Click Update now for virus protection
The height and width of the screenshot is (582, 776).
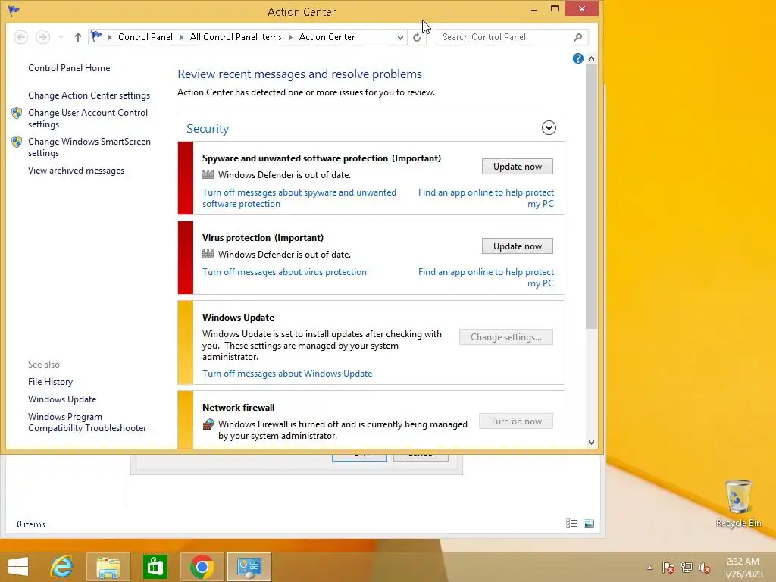pyautogui.click(x=517, y=246)
